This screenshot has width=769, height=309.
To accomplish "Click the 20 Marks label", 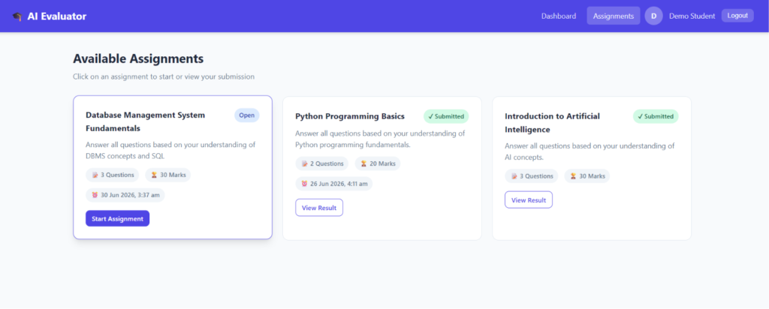I will (382, 163).
